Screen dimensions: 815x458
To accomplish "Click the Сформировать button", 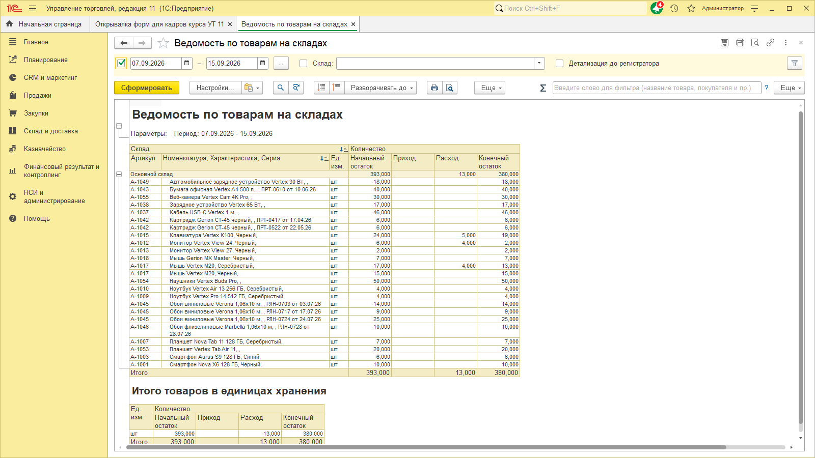I will [147, 88].
